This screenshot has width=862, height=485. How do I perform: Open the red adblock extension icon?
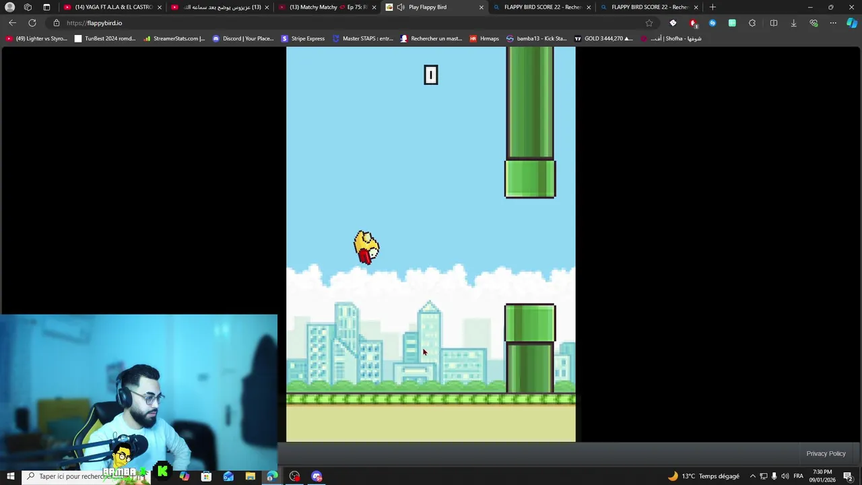tap(693, 23)
